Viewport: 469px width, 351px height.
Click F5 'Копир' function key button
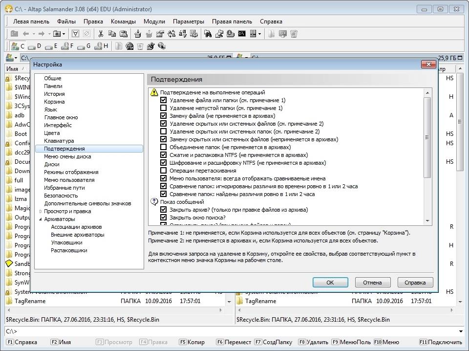(x=192, y=342)
